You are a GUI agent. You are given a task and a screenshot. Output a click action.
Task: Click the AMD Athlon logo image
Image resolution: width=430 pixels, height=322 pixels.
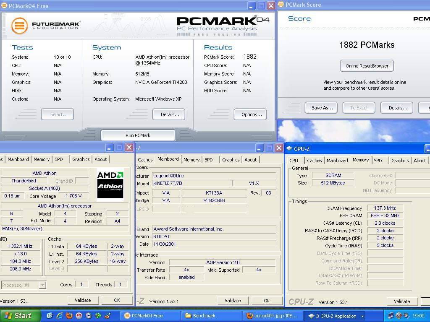pos(110,184)
